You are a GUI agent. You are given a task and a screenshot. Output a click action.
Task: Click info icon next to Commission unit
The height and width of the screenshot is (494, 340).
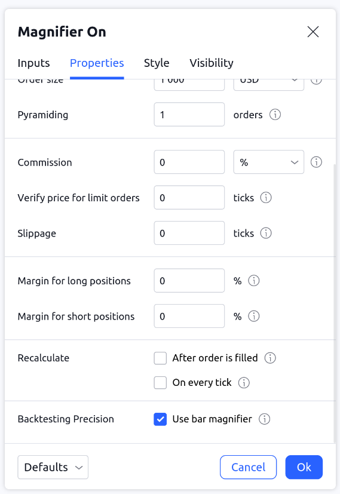[316, 162]
